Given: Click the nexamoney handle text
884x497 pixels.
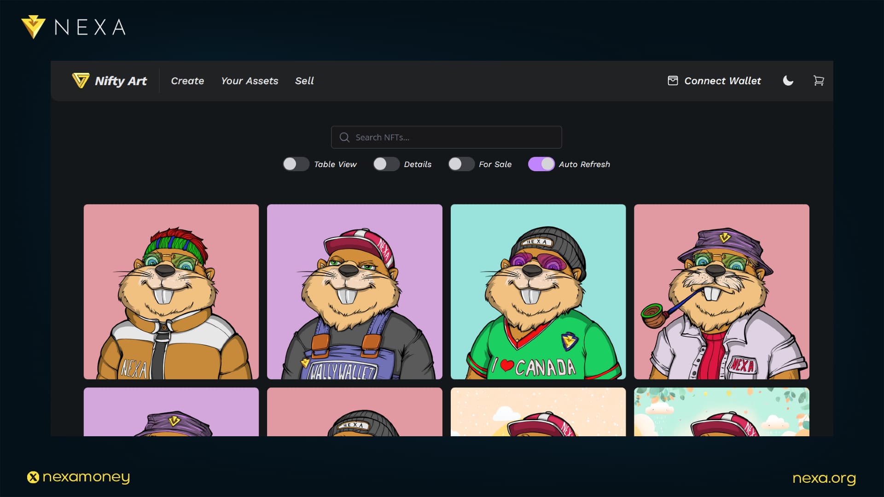Looking at the screenshot, I should (x=86, y=477).
